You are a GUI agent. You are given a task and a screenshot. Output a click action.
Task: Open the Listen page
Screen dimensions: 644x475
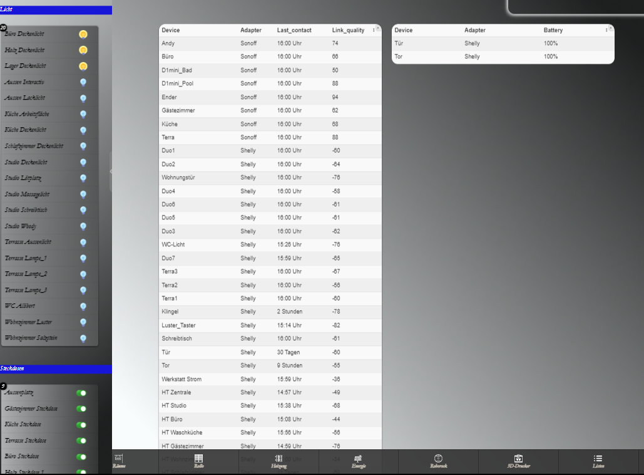(x=598, y=461)
